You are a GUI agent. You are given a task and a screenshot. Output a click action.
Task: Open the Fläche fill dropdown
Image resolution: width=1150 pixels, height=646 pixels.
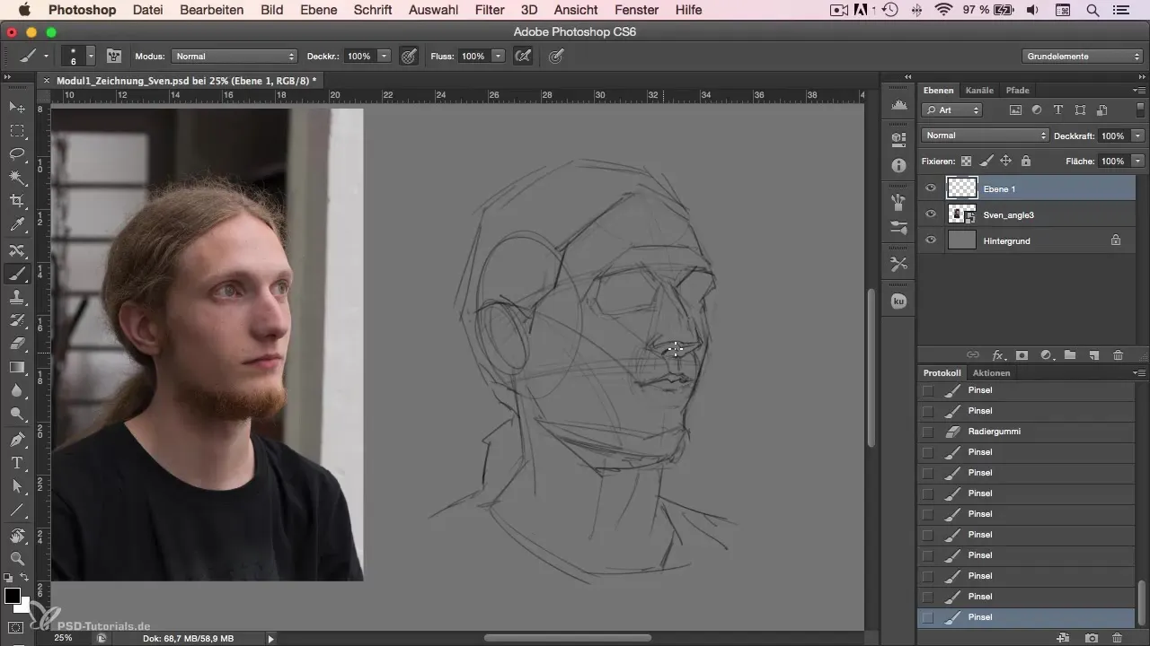[x=1138, y=161]
